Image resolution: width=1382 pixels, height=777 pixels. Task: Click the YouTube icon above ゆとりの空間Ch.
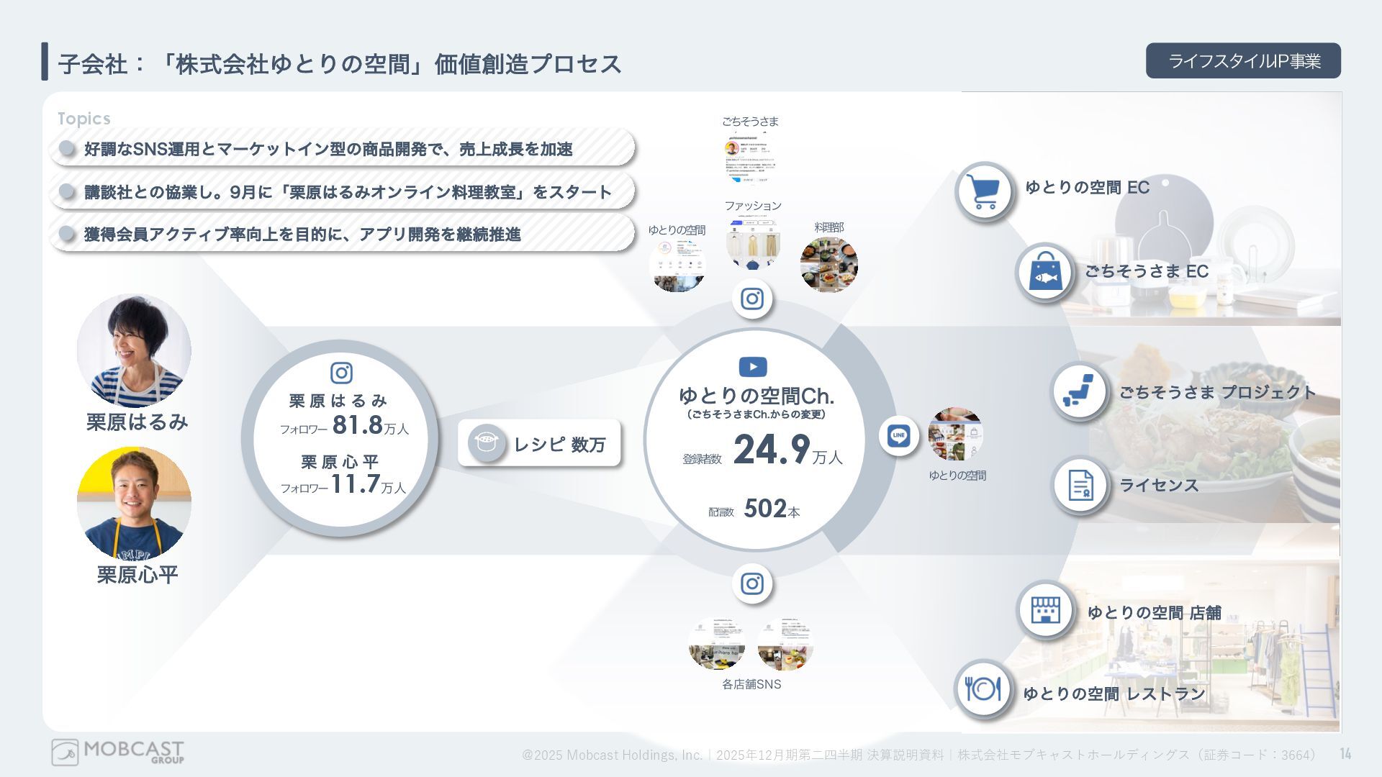tap(753, 367)
